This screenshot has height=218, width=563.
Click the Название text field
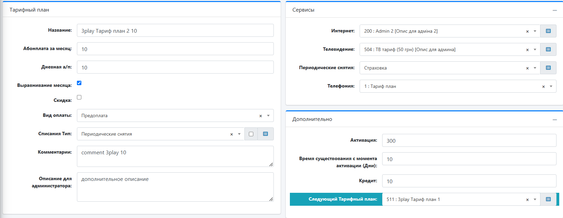pos(175,30)
